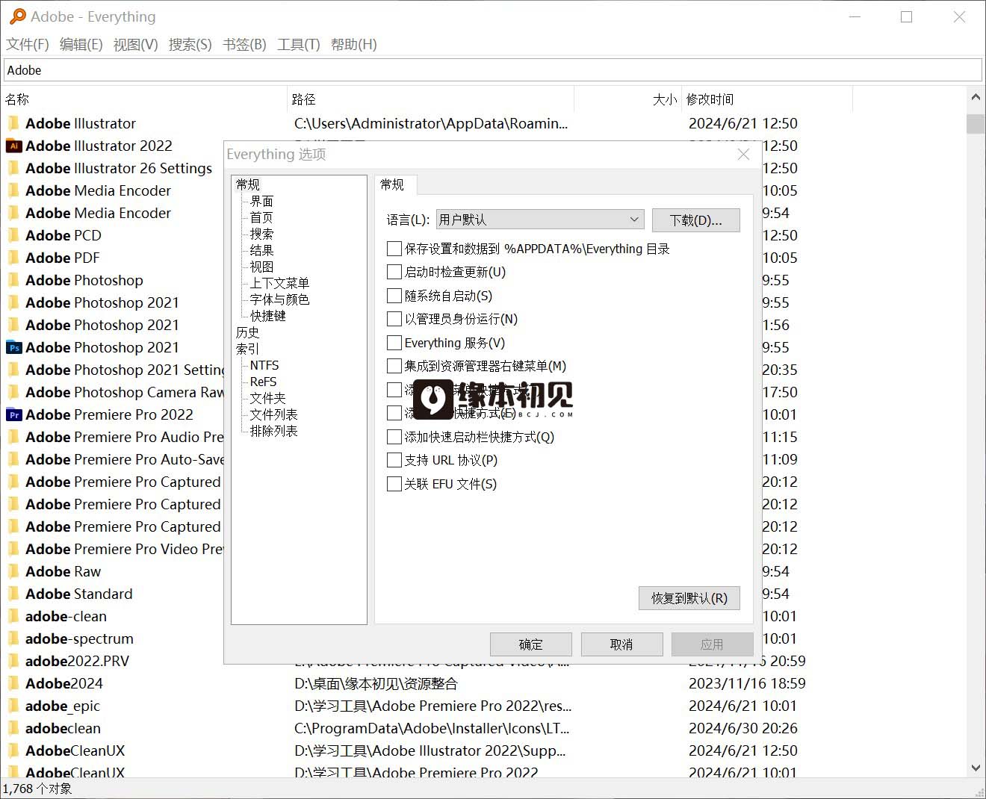Open the 搜索(S) menu

pos(190,45)
